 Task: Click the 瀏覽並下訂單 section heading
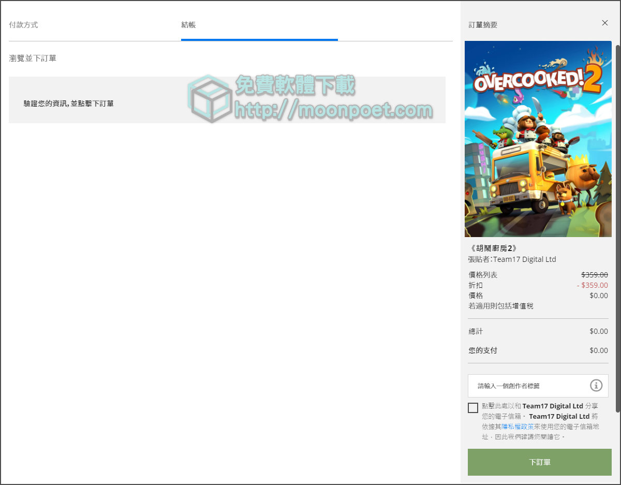[33, 58]
